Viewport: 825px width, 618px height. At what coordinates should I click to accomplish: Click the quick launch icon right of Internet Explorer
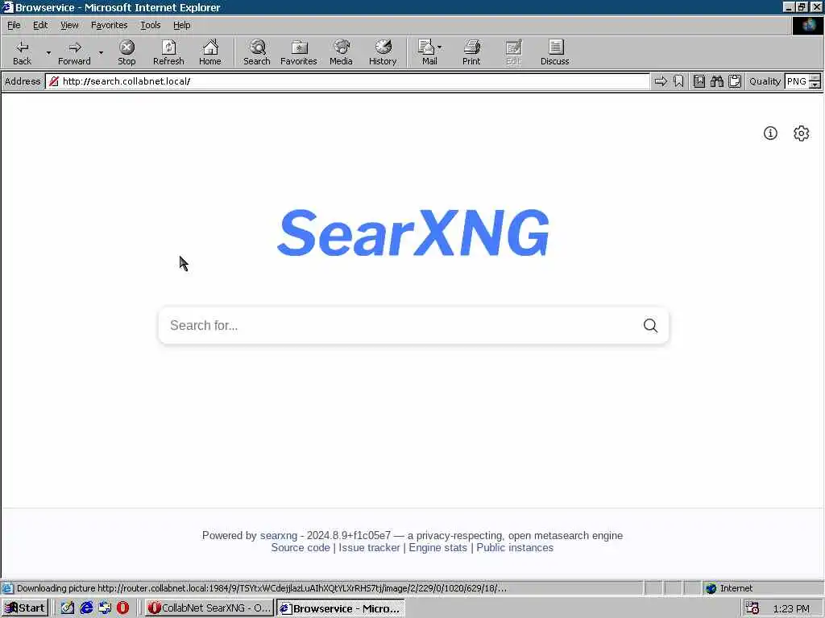pos(105,608)
